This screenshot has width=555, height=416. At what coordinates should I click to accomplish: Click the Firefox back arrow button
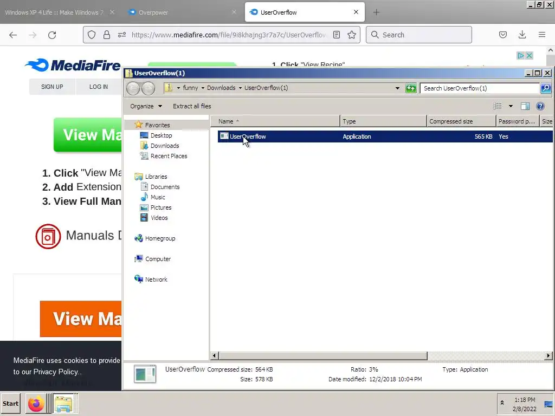point(13,35)
